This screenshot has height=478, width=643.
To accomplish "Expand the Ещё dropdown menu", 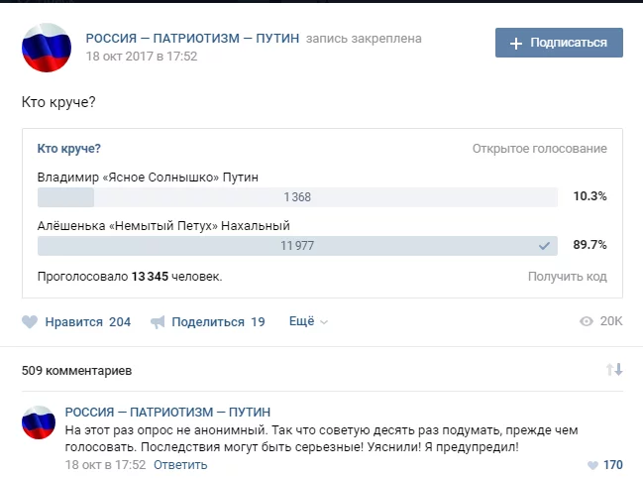I will pos(307,321).
